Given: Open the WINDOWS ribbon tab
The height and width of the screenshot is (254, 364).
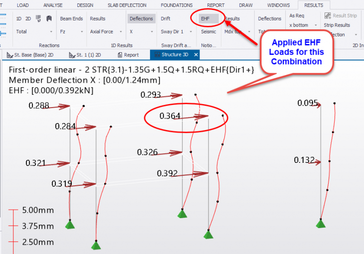Looking at the screenshot, I should [278, 5].
